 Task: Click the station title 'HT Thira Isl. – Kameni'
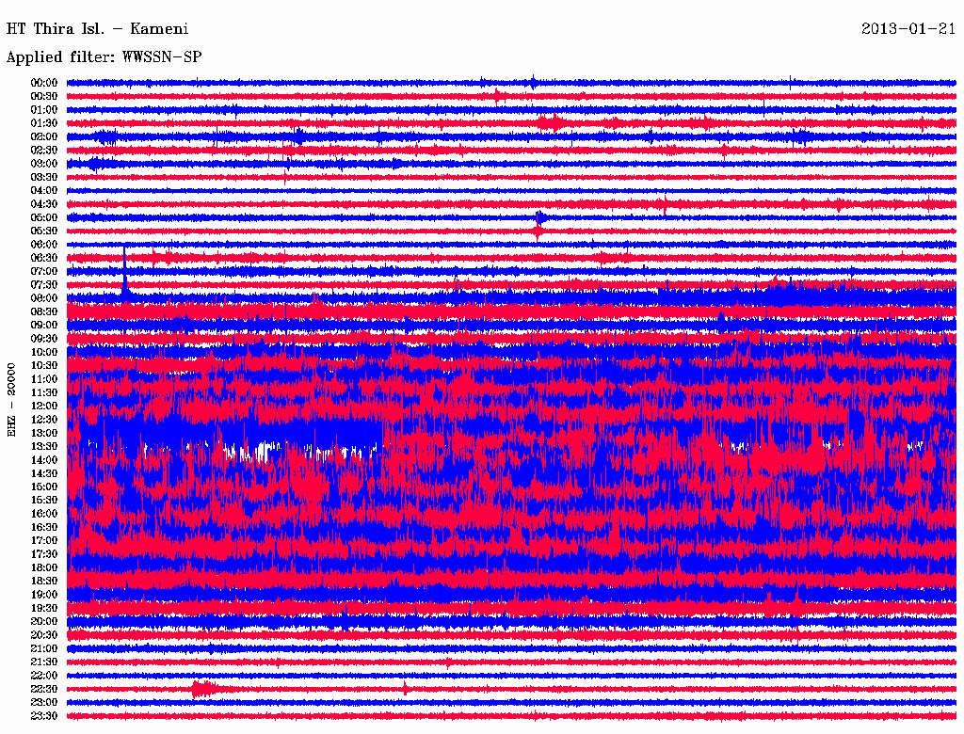tap(97, 29)
